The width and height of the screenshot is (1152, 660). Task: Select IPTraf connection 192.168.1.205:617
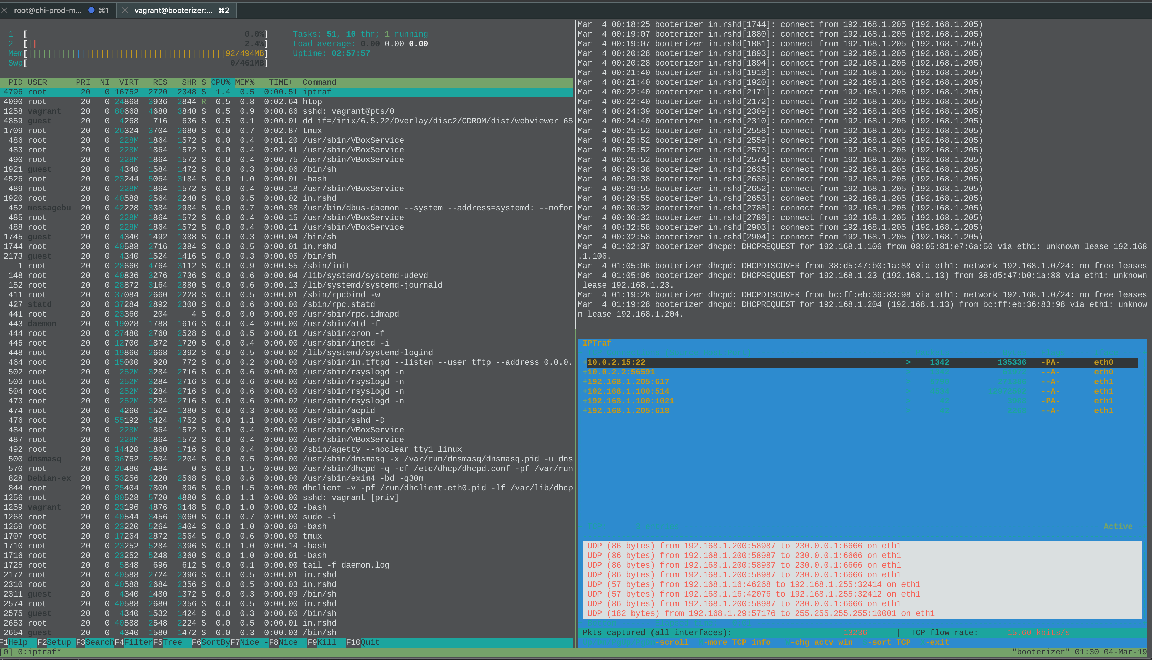pos(860,382)
